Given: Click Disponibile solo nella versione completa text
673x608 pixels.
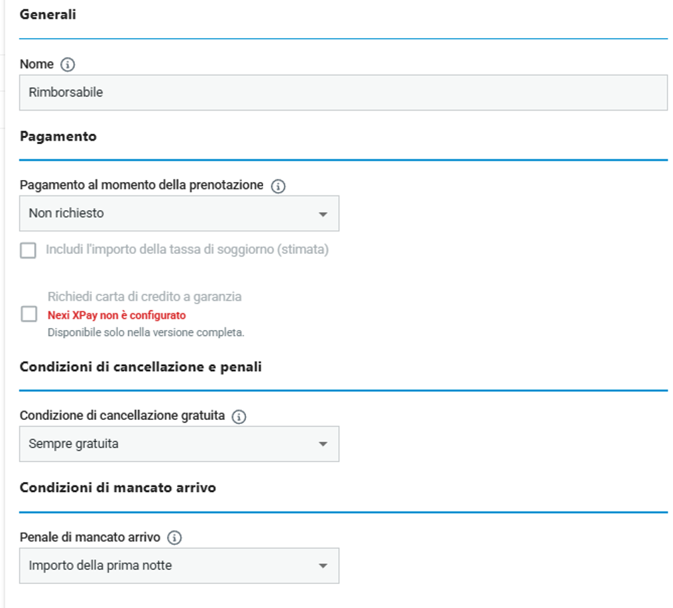Looking at the screenshot, I should [146, 333].
